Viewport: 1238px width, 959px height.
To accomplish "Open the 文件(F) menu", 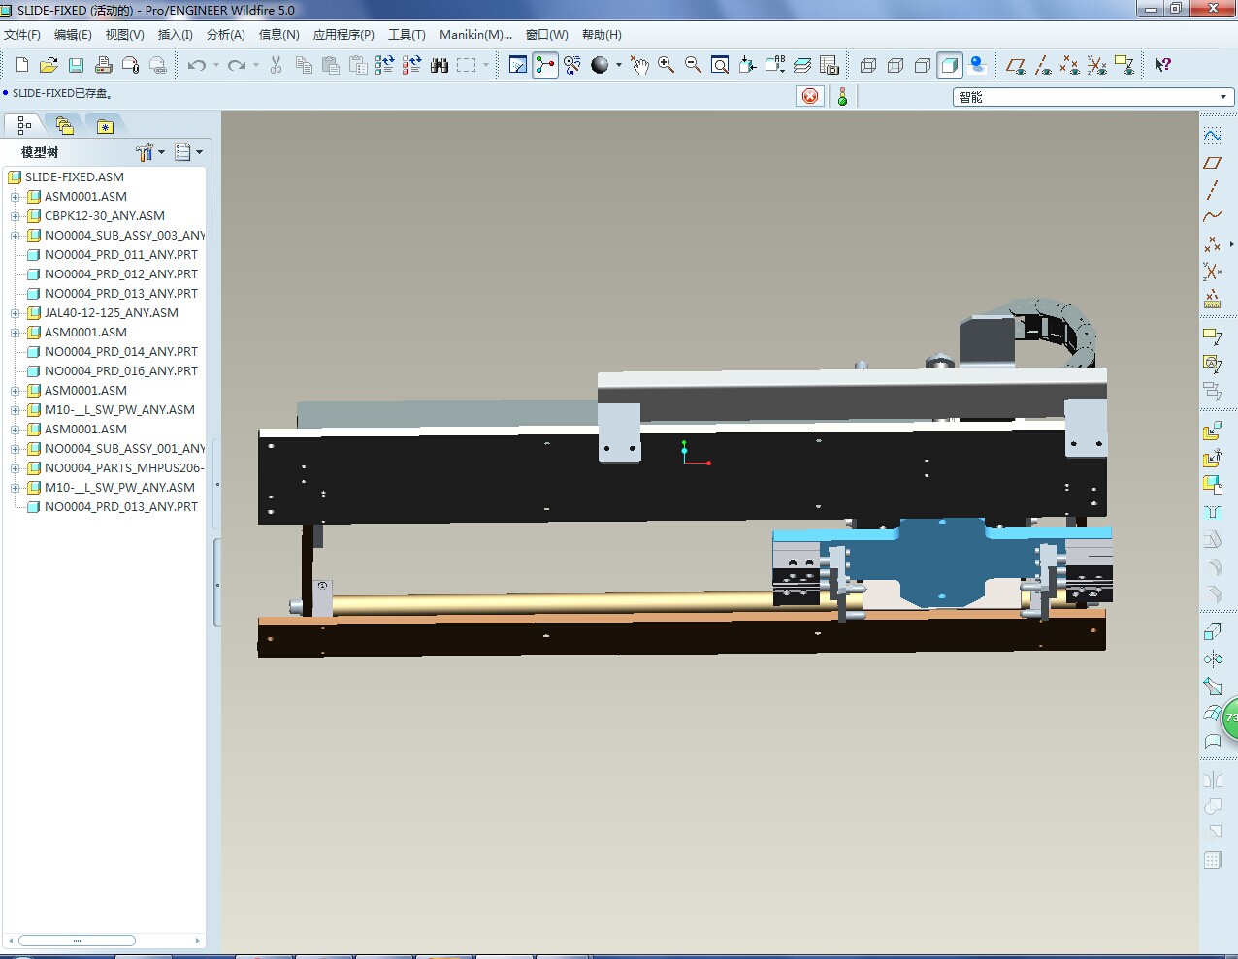I will point(22,35).
